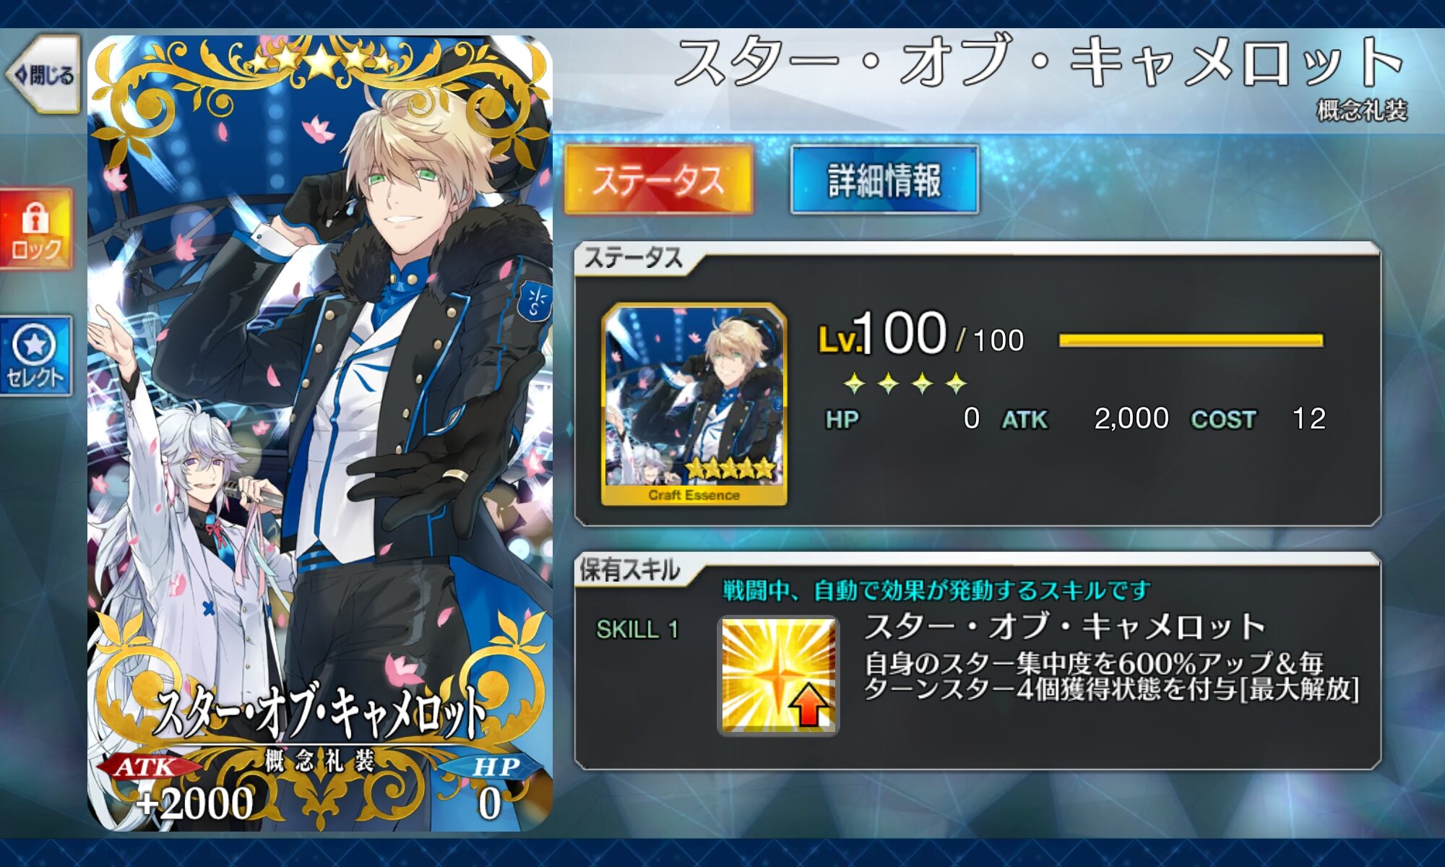Click the four limit-break stars
This screenshot has width=1445, height=867.
905,383
